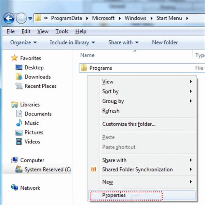
Task: Click the New folder toolbar button
Action: point(165,42)
